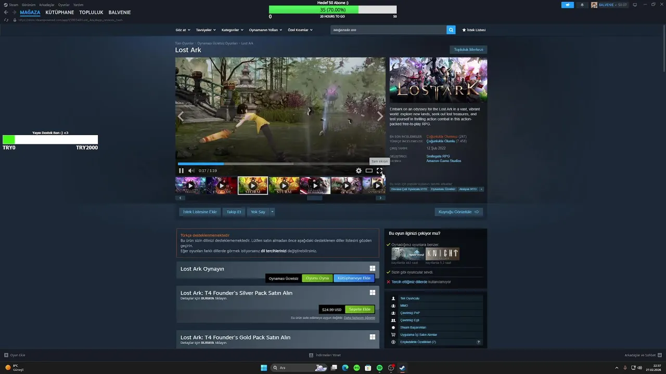Click Takip Et button
666x374 pixels.
click(x=234, y=212)
